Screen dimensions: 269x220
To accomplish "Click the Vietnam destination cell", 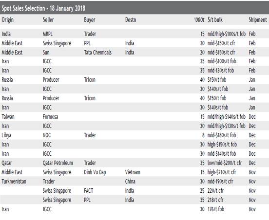I will (x=133, y=172).
